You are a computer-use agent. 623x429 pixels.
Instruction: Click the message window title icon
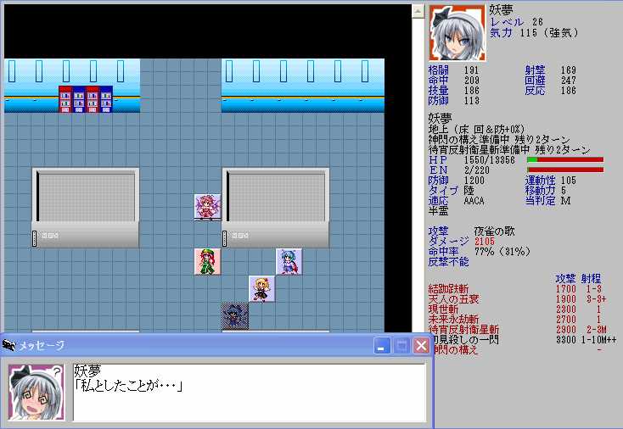[x=8, y=345]
